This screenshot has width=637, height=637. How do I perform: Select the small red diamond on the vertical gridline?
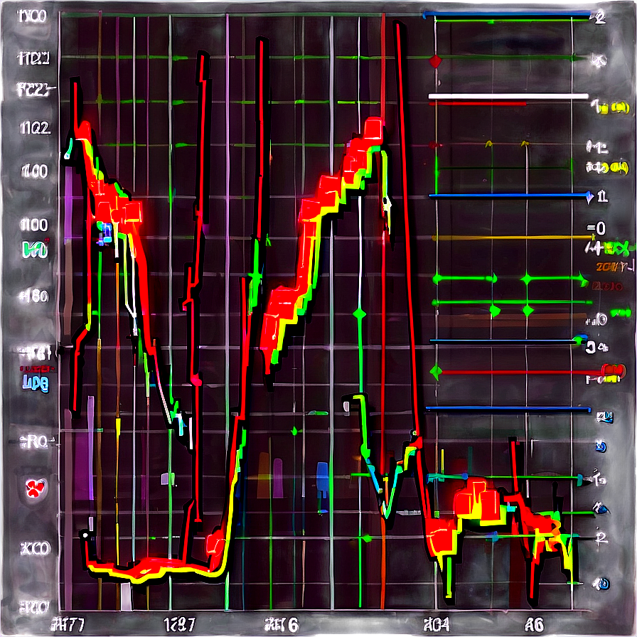pos(432,144)
